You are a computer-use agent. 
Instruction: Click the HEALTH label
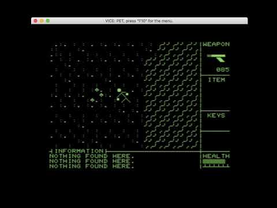tap(216, 156)
